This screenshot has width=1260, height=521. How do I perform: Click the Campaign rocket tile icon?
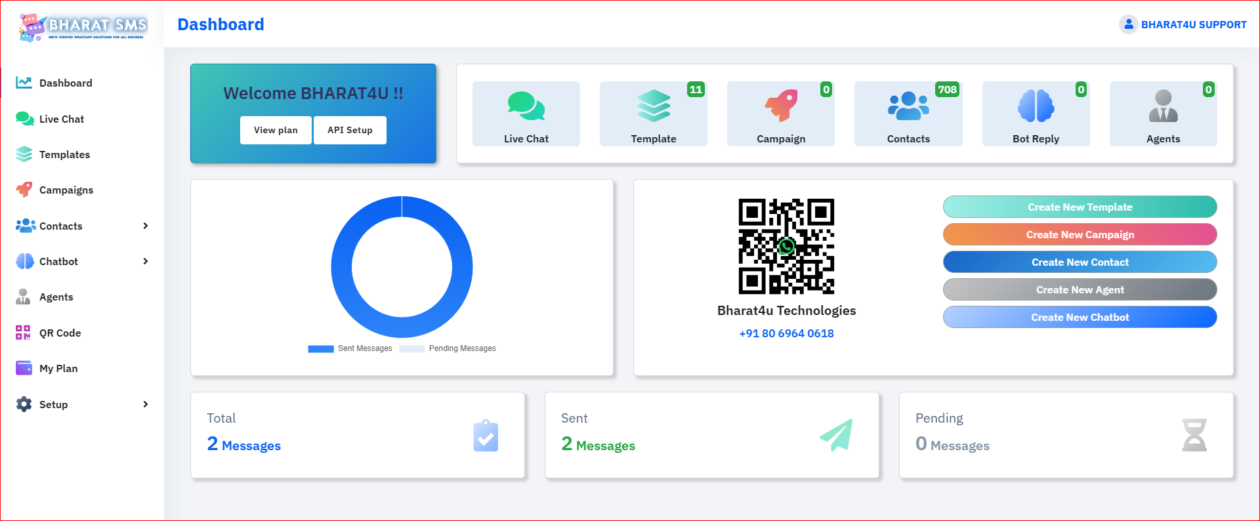point(780,106)
